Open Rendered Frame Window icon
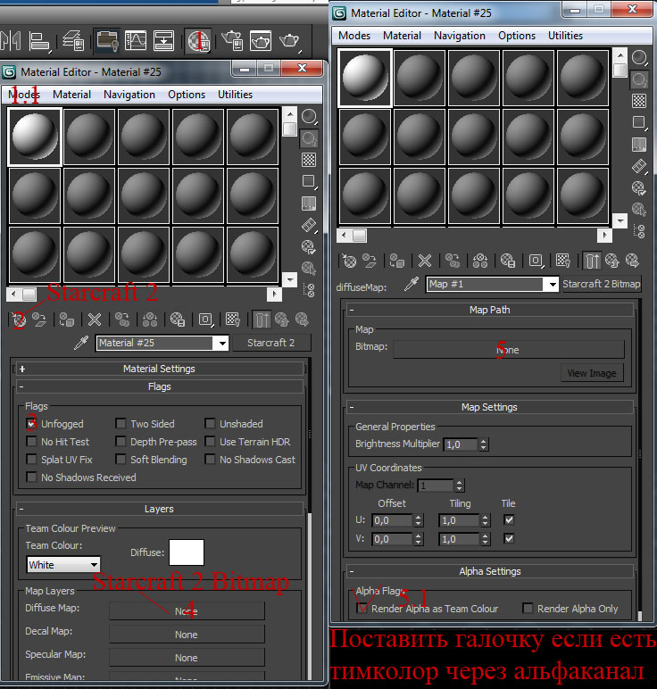Image resolution: width=657 pixels, height=689 pixels. click(x=261, y=41)
